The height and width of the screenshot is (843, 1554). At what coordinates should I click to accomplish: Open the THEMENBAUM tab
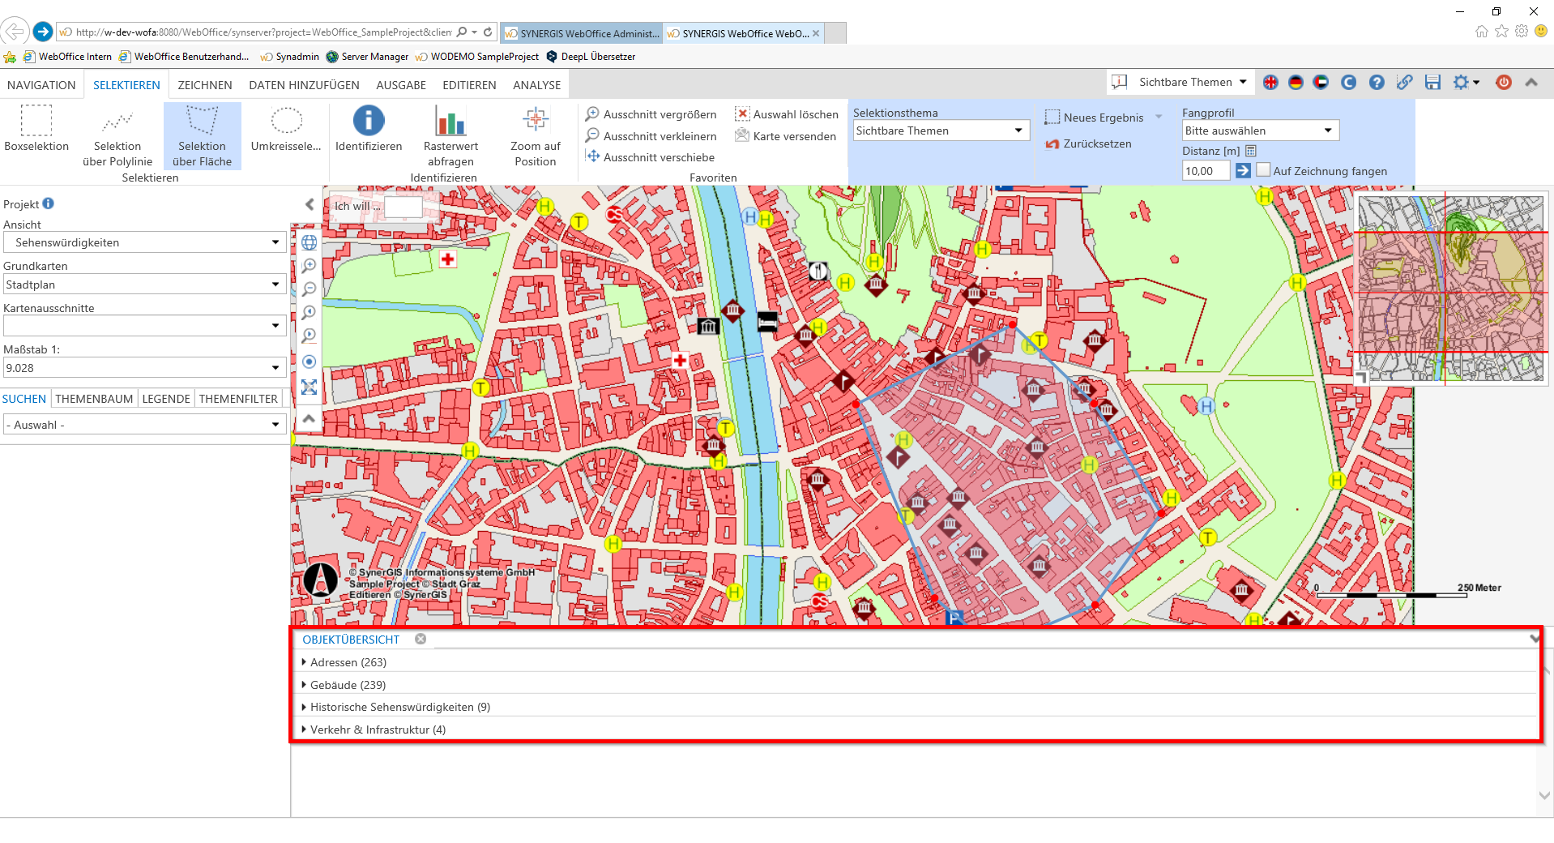[94, 399]
